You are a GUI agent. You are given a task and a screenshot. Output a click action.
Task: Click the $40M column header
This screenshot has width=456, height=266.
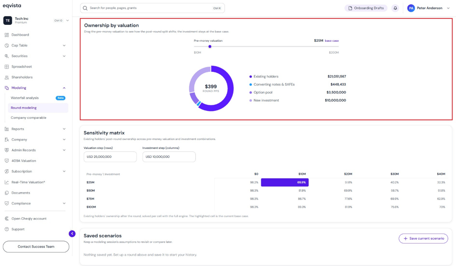click(x=441, y=174)
